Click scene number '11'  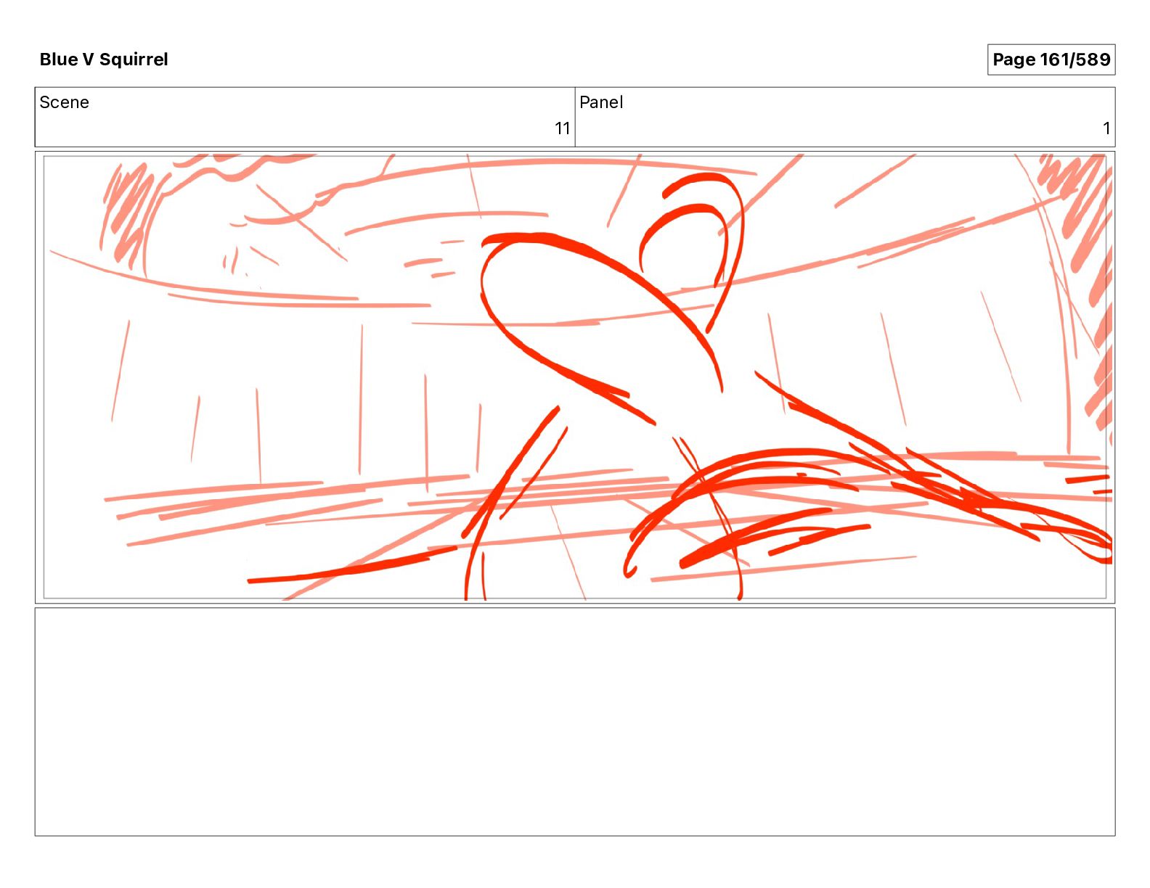pyautogui.click(x=562, y=128)
